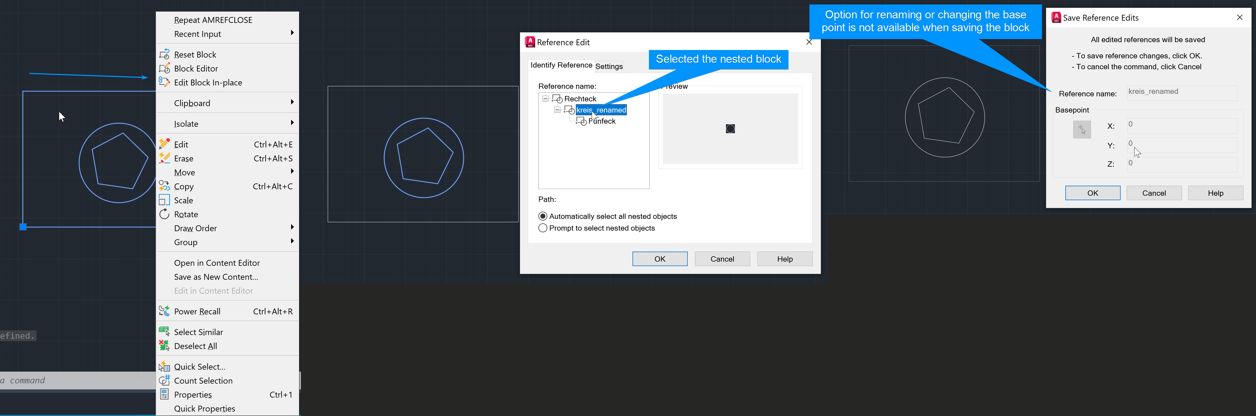This screenshot has height=416, width=1256.
Task: Click the Power Recall icon
Action: 164,311
